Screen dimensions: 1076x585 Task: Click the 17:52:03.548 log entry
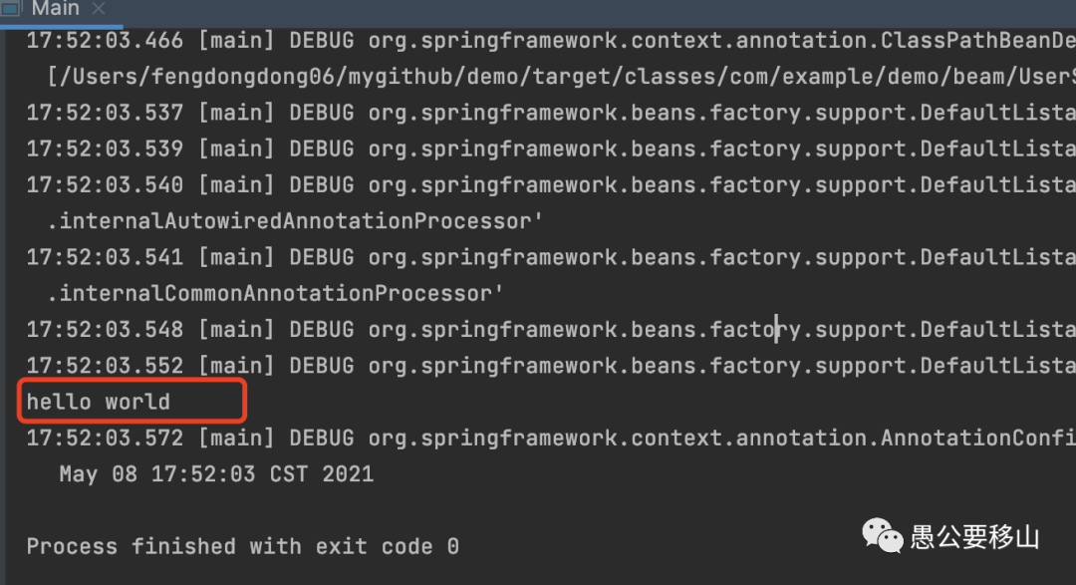pyautogui.click(x=551, y=330)
